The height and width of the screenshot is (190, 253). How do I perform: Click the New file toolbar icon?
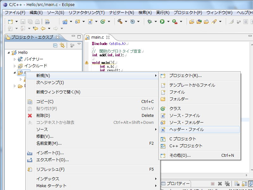click(x=10, y=22)
